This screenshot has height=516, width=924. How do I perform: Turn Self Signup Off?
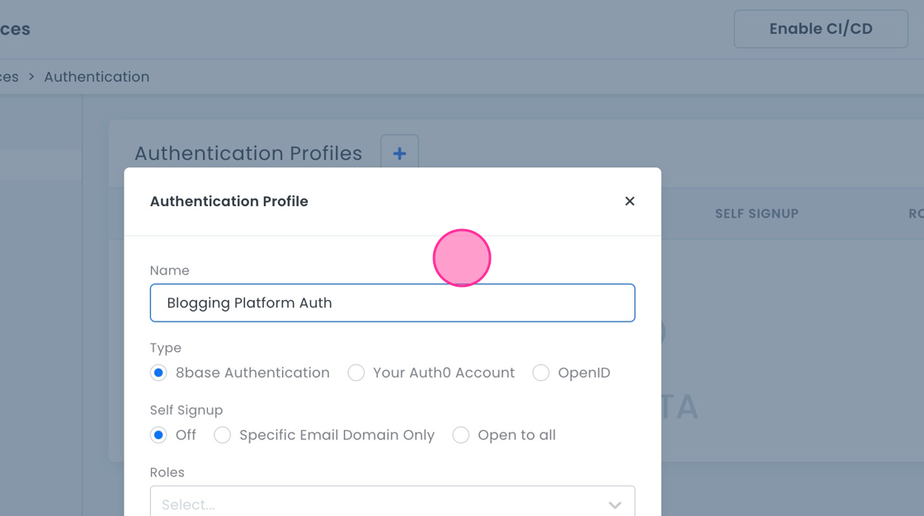click(158, 434)
